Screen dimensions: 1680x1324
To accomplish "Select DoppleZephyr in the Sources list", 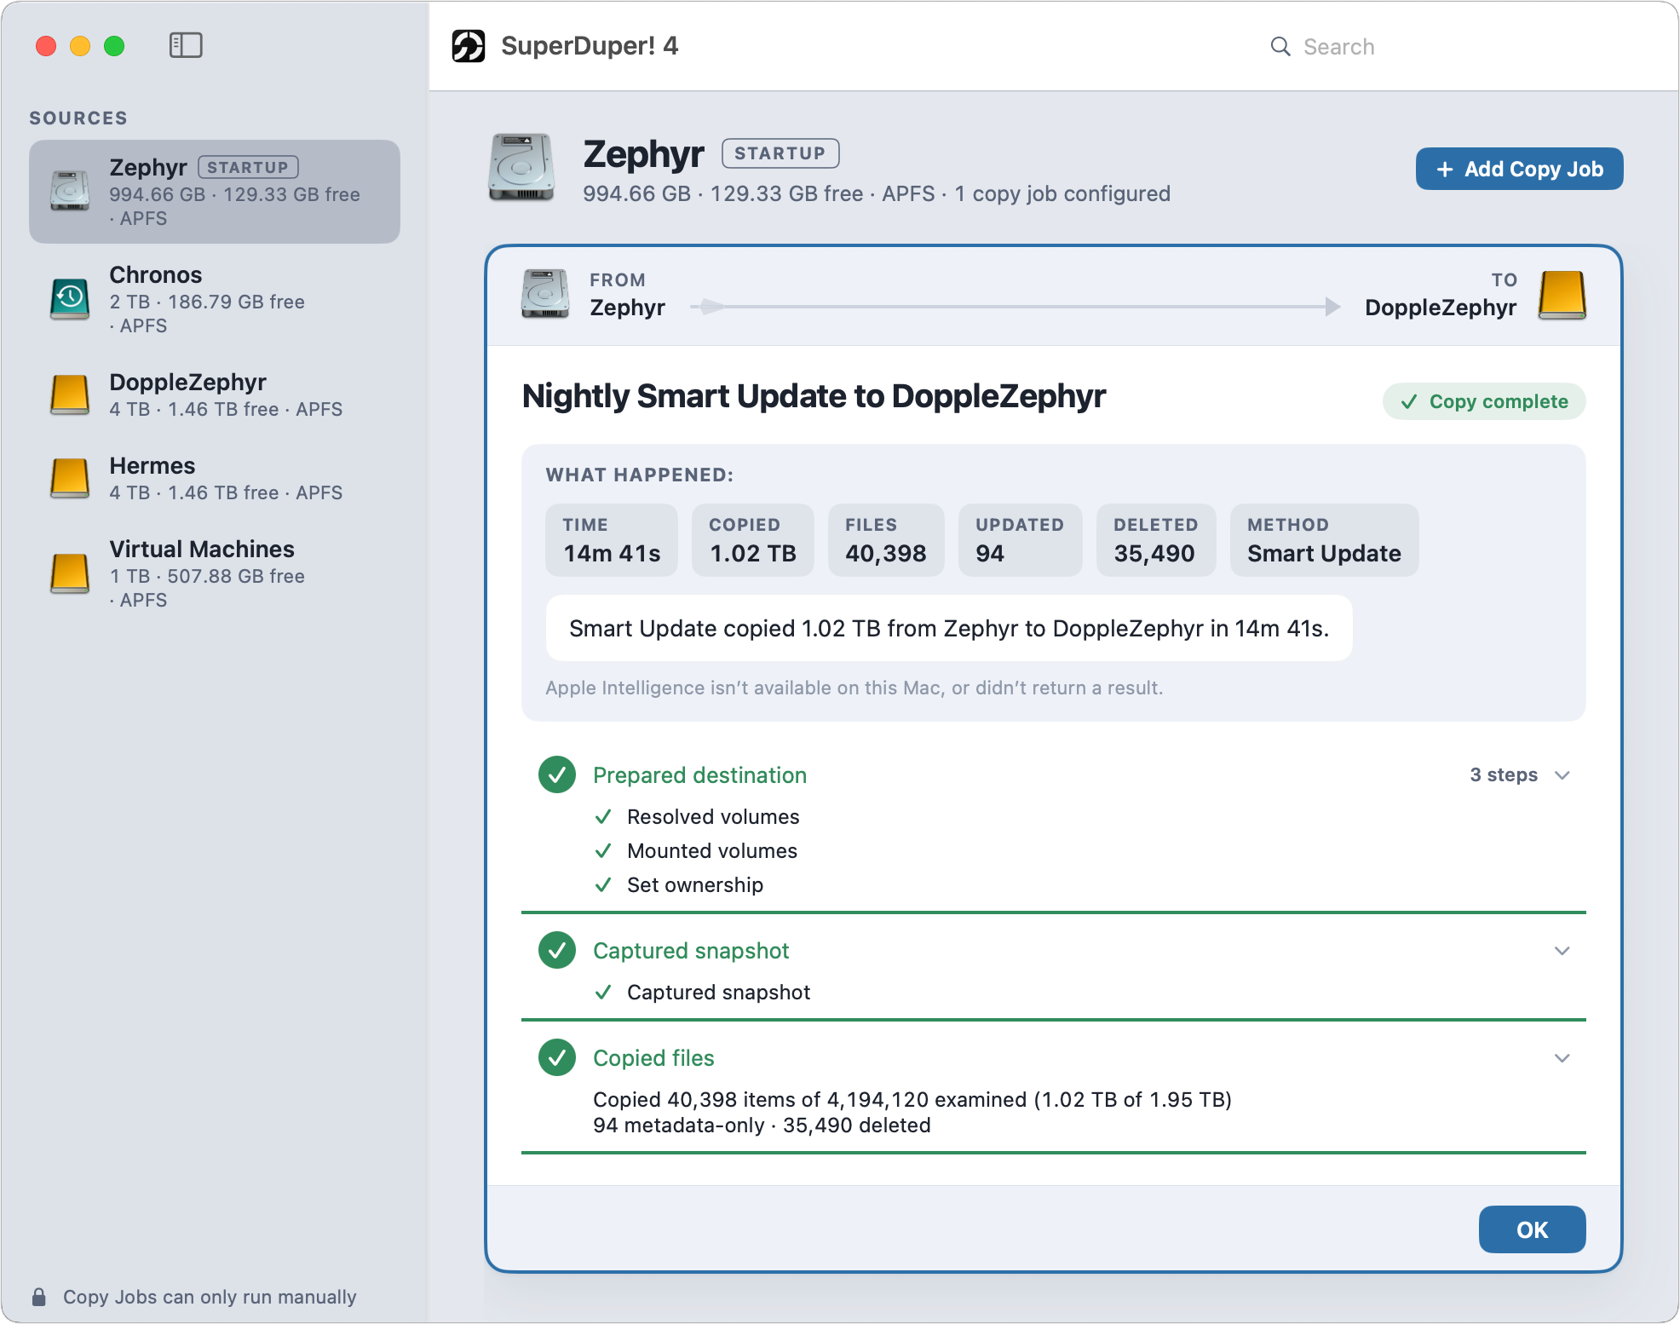I will [x=215, y=394].
